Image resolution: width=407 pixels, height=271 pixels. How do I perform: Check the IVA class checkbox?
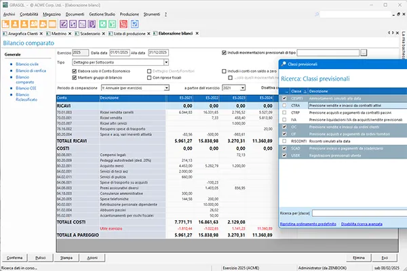[x=284, y=120]
